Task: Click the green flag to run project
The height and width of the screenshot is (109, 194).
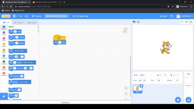Action: (134, 22)
